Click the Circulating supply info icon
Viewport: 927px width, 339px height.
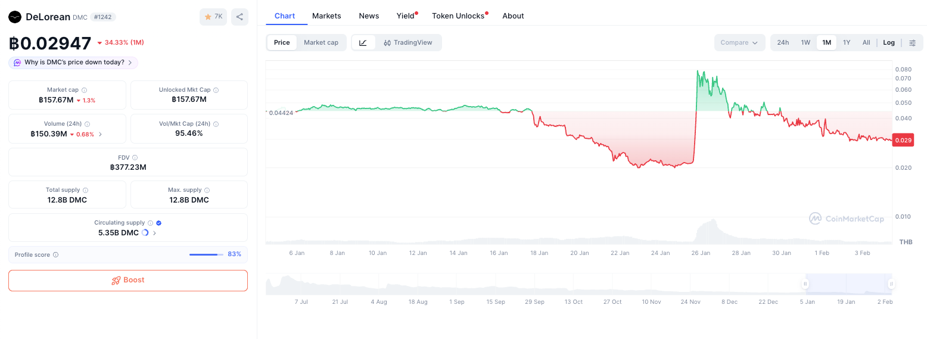point(150,223)
